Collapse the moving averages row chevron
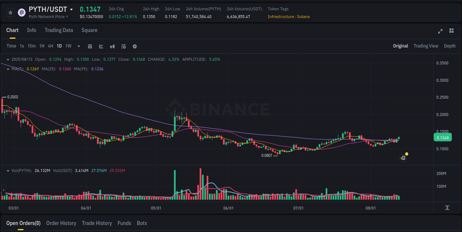Viewport: 462px width, 232px height. point(8,69)
